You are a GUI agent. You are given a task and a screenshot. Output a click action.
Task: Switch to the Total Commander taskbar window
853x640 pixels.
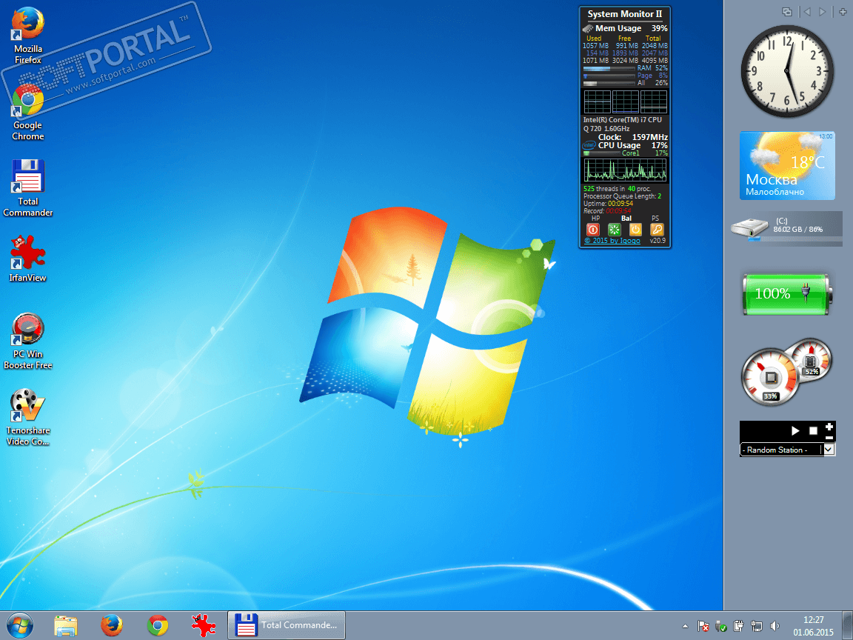click(286, 625)
